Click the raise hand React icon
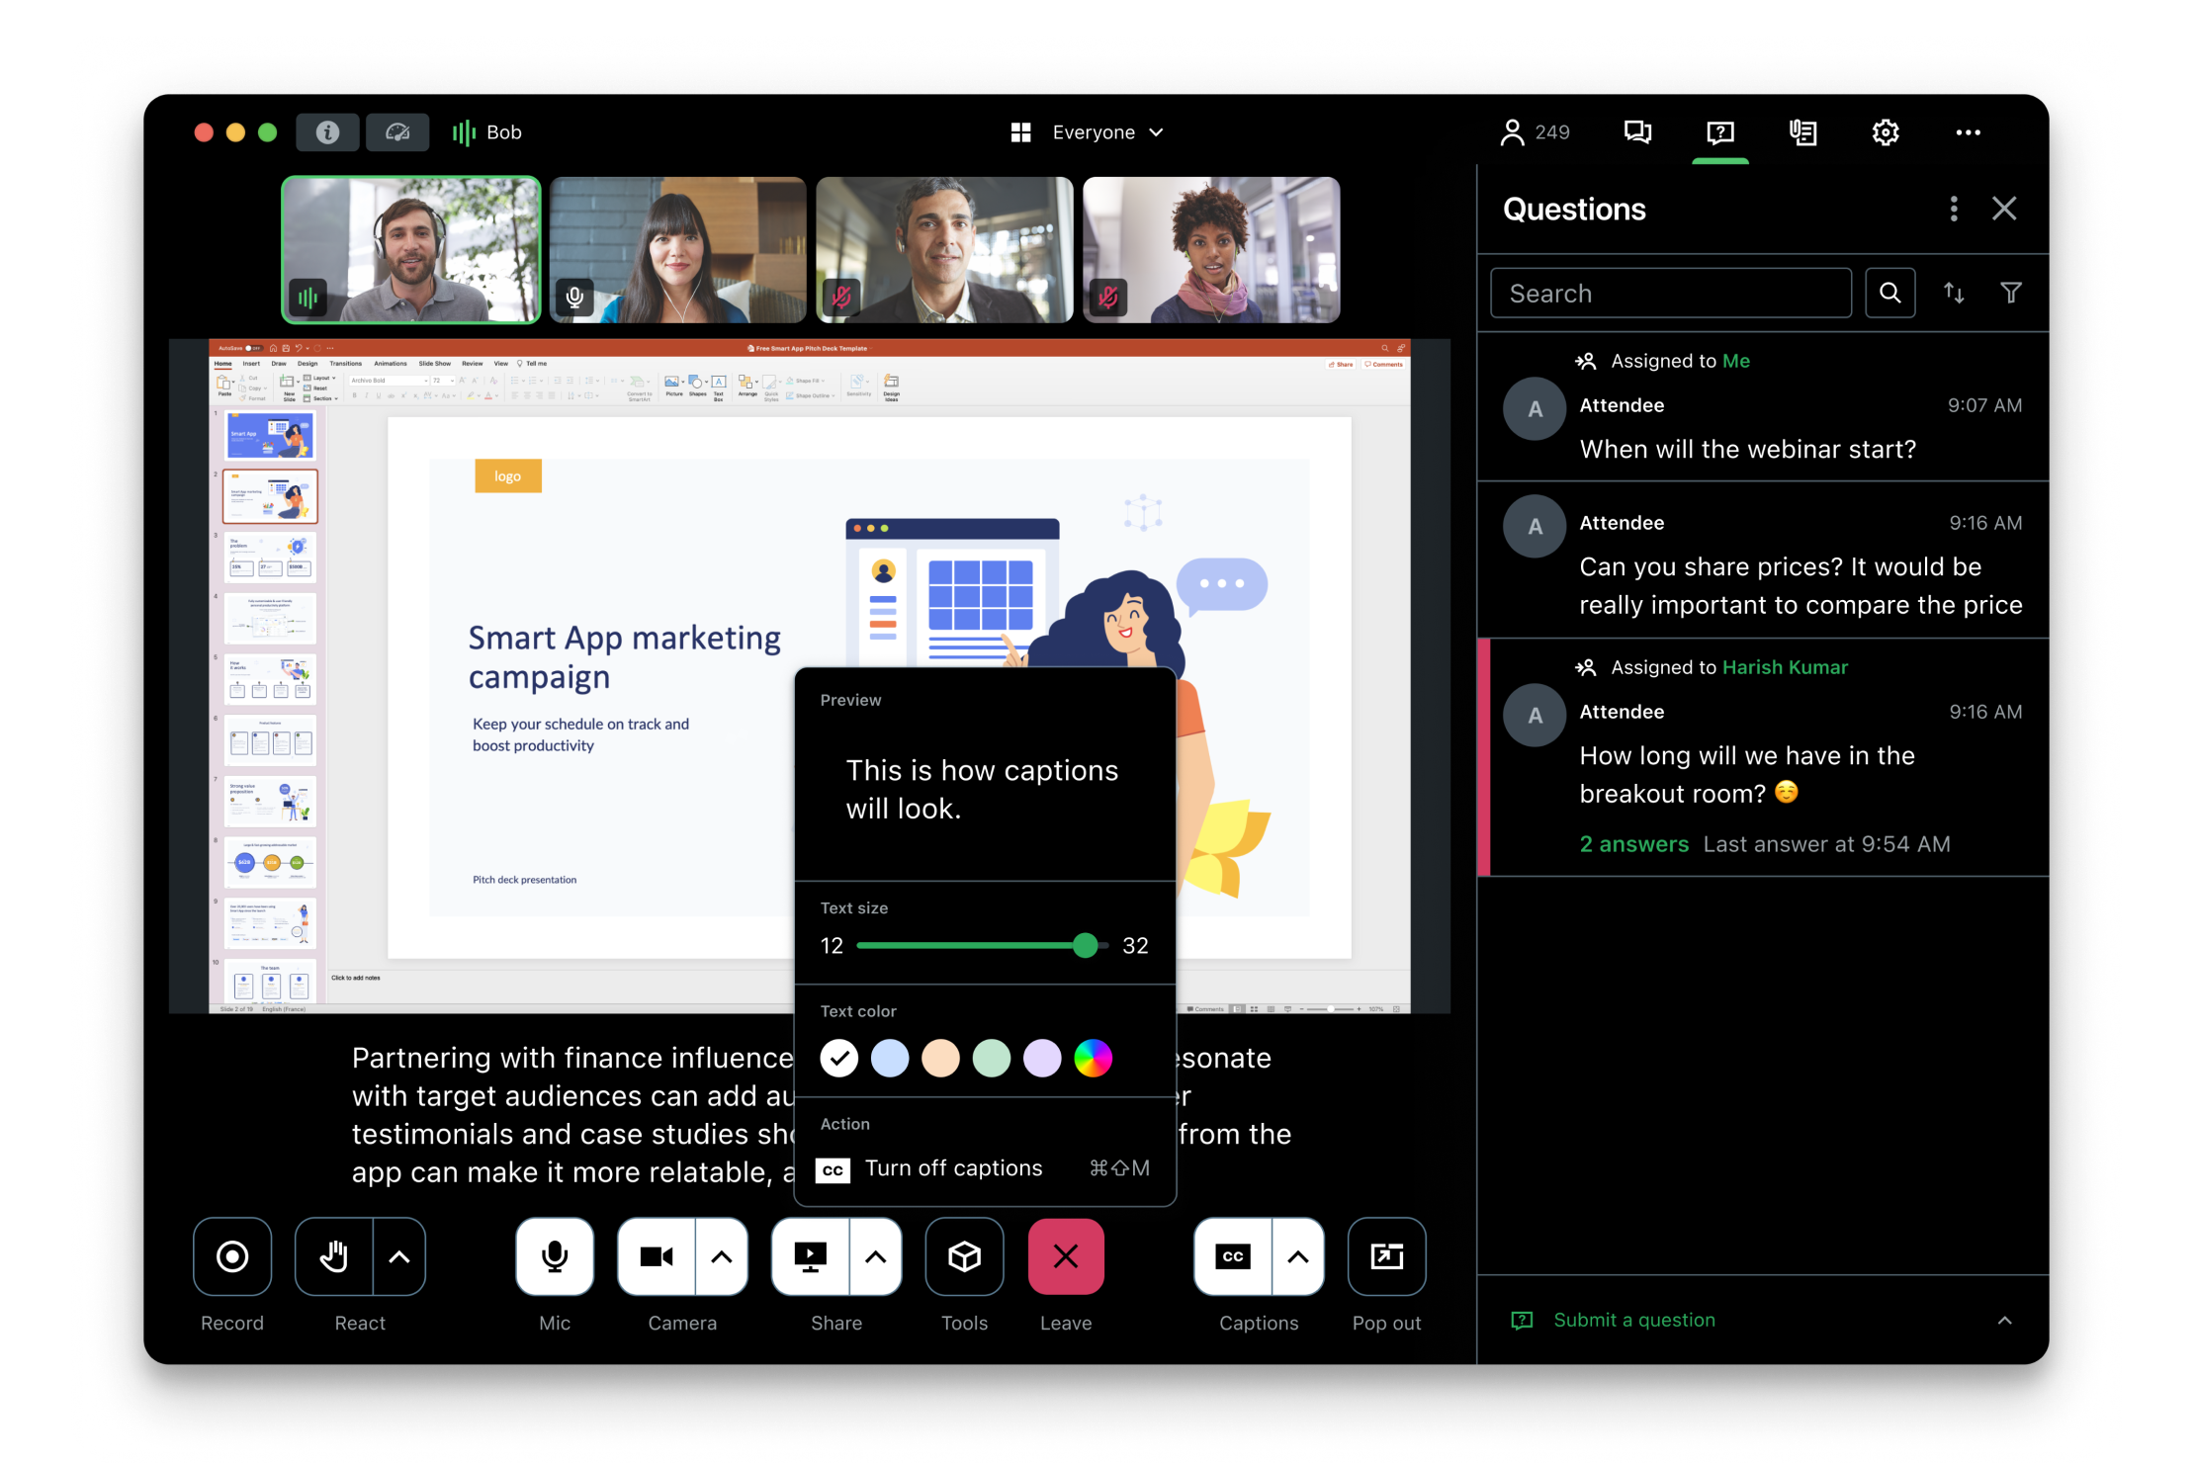The image size is (2195, 1463). point(332,1256)
